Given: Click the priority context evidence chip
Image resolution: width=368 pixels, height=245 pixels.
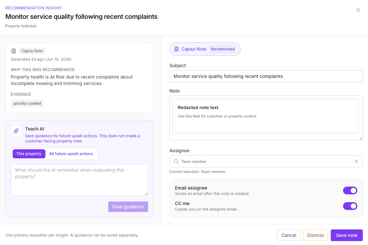Looking at the screenshot, I should 28,104.
